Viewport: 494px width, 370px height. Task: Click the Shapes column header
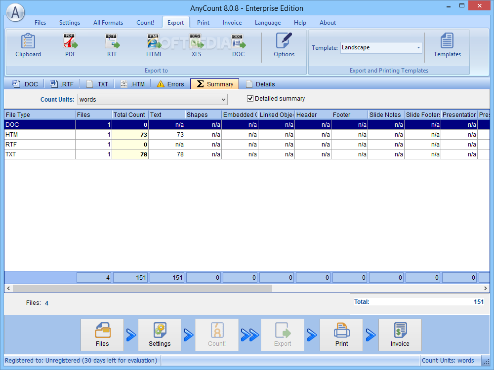click(203, 114)
